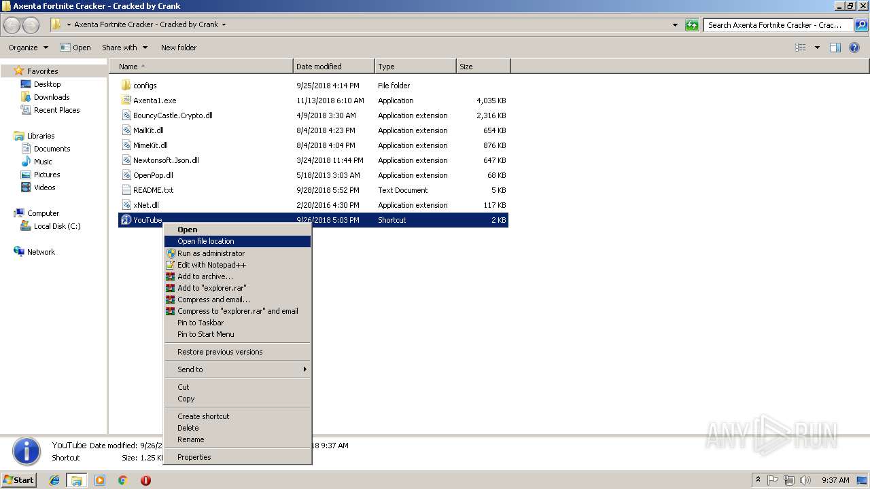Viewport: 870px width, 489px height.
Task: Choose Open file location
Action: point(237,241)
